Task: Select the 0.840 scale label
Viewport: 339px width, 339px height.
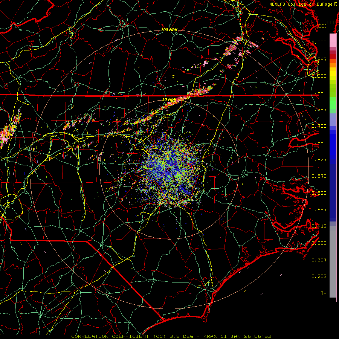Action: click(319, 93)
